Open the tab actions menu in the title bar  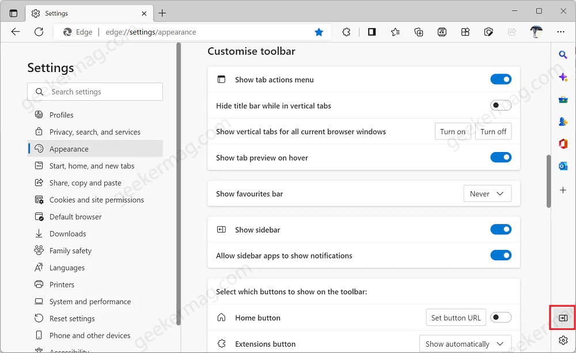(x=13, y=13)
